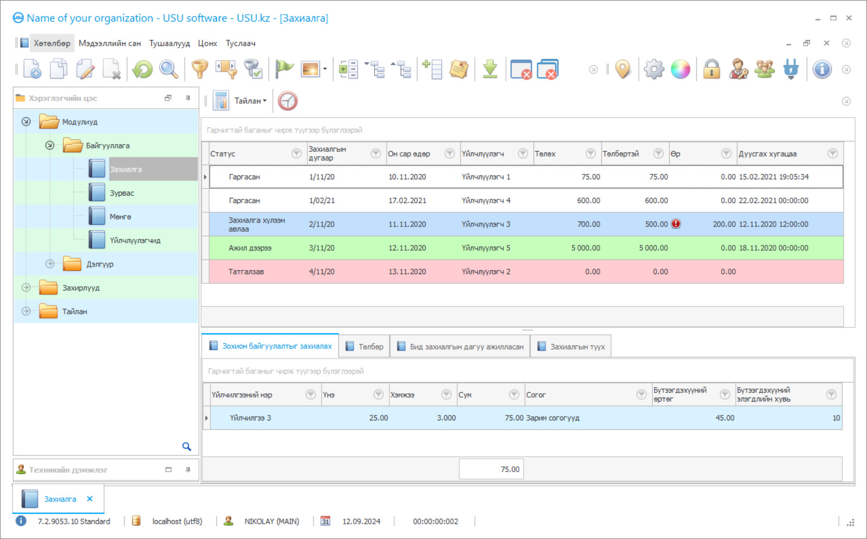This screenshot has width=867, height=539.
Task: Click the funnel with checkmark icon
Action: [x=253, y=69]
